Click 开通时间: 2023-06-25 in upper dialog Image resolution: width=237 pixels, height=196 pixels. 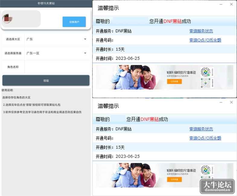point(118,58)
